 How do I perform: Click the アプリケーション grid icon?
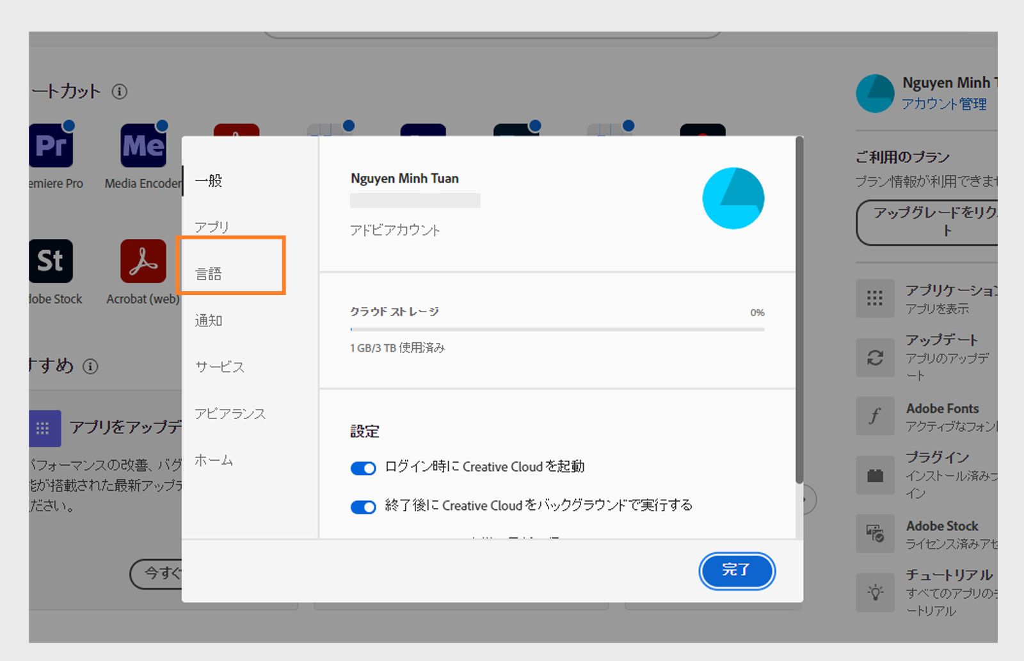coord(875,299)
